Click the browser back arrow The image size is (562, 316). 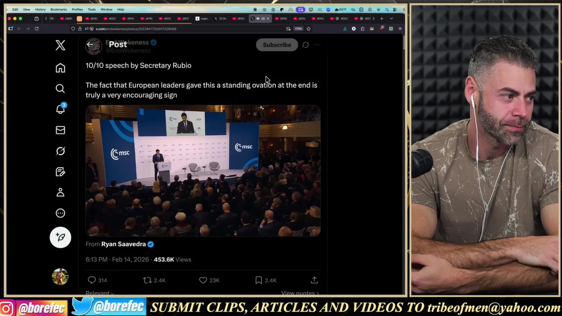19,29
